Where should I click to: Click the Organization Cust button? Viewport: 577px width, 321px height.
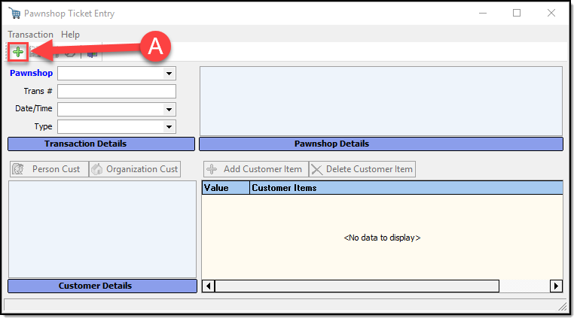tap(135, 169)
